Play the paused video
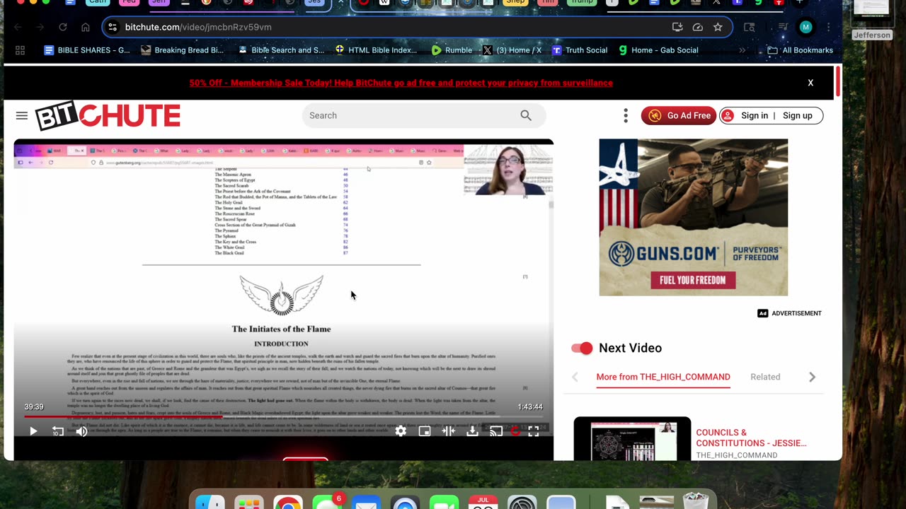This screenshot has height=509, width=906. coord(33,431)
